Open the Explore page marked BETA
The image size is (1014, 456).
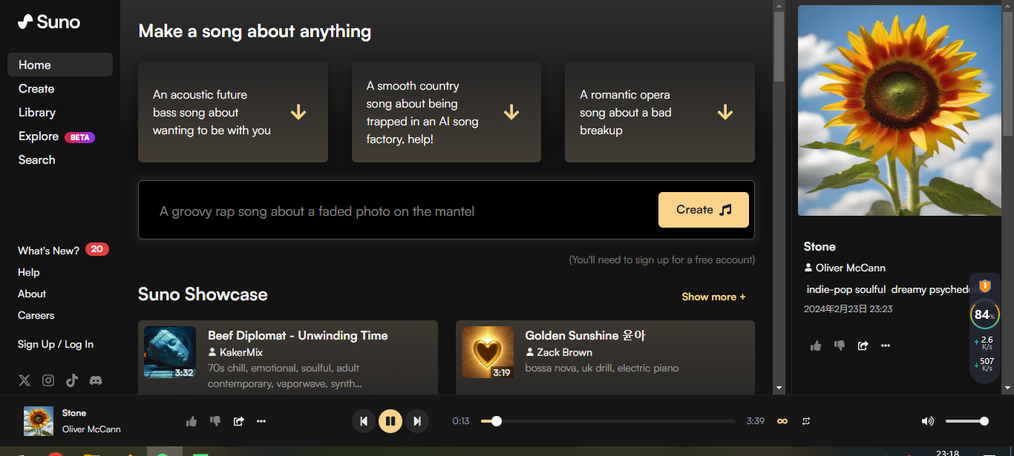pyautogui.click(x=39, y=136)
